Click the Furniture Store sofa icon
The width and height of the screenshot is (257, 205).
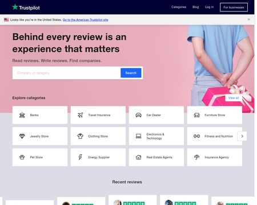[196, 115]
